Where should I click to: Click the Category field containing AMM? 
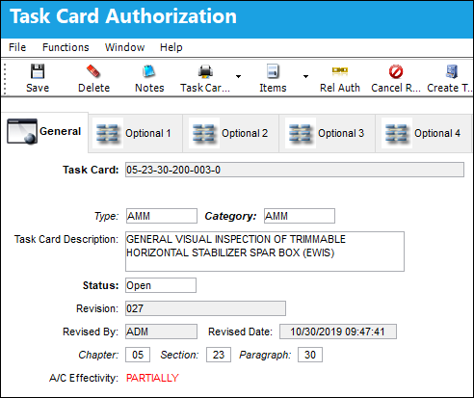(300, 216)
